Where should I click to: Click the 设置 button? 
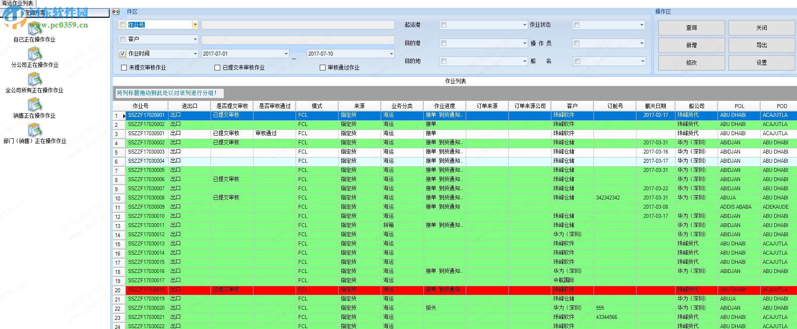click(x=761, y=63)
